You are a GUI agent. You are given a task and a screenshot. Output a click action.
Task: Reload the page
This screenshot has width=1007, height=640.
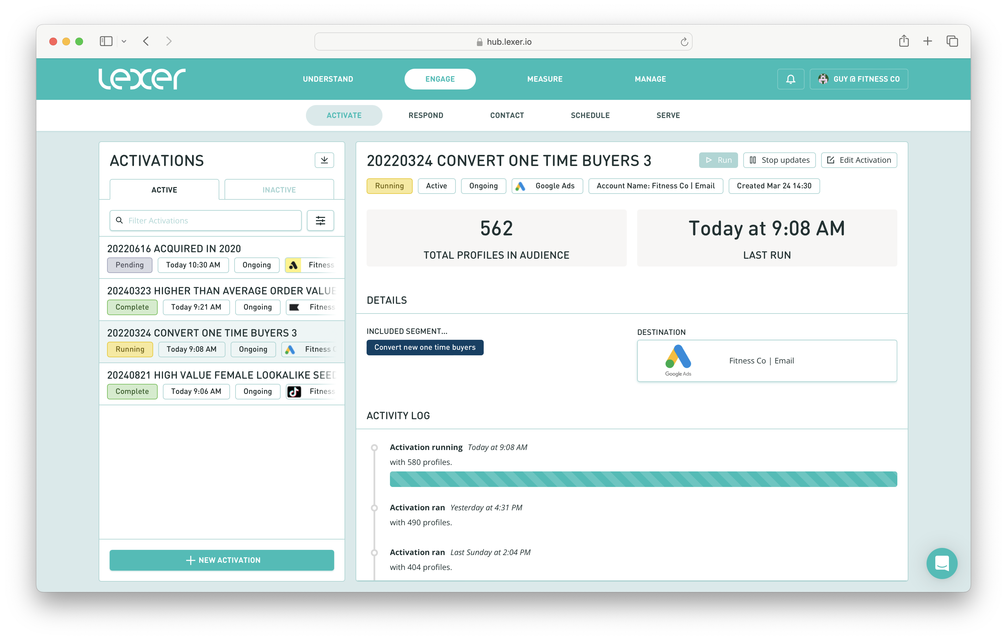point(684,42)
